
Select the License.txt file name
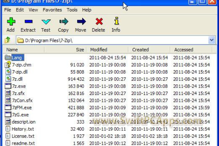[x=23, y=136]
